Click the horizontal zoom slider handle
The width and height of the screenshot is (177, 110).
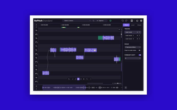tap(118, 83)
